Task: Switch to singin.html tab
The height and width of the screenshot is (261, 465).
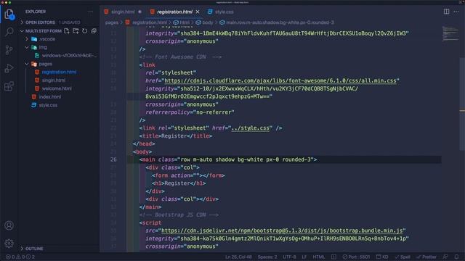Action: [x=123, y=12]
